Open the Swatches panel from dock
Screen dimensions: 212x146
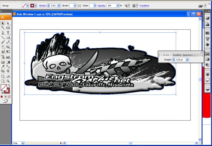coord(207,33)
